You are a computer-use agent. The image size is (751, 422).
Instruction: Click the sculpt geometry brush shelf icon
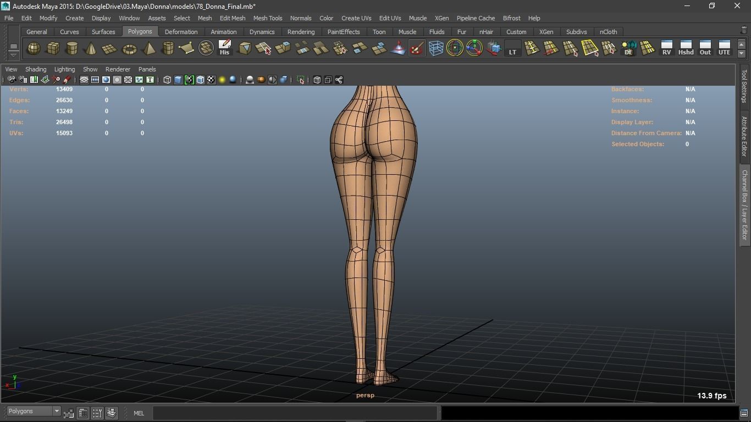click(417, 49)
